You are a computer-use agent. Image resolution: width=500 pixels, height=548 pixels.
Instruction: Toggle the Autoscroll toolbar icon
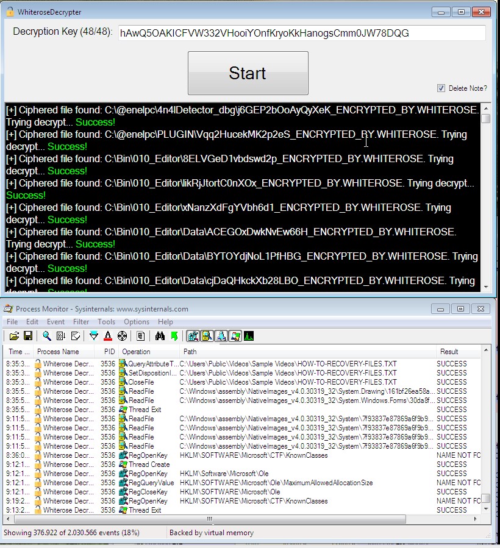click(x=61, y=336)
